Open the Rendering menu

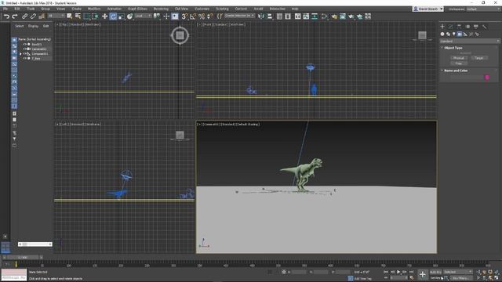pos(161,9)
